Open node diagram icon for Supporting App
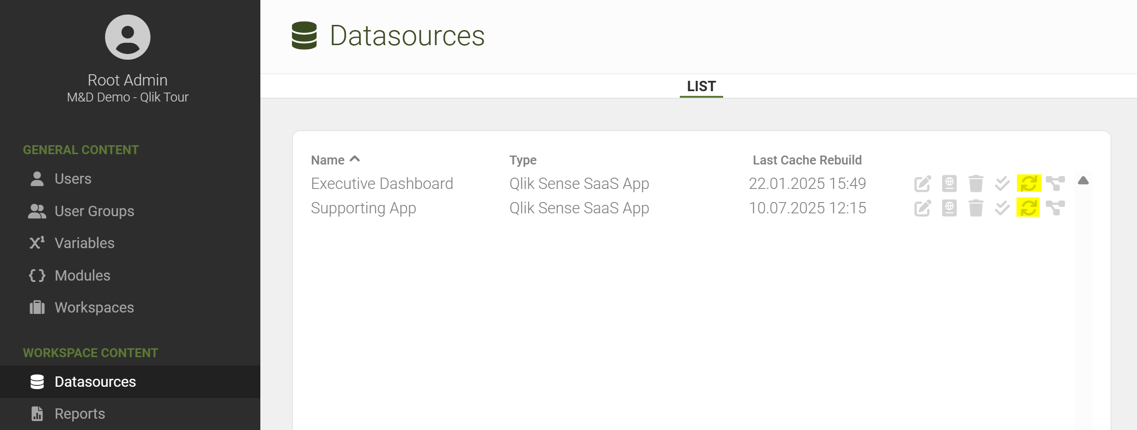1137x430 pixels. 1055,208
